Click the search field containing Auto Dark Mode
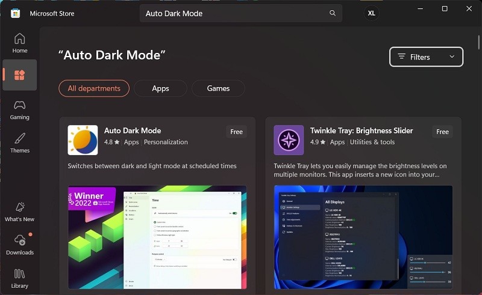This screenshot has height=295, width=482. click(x=241, y=13)
